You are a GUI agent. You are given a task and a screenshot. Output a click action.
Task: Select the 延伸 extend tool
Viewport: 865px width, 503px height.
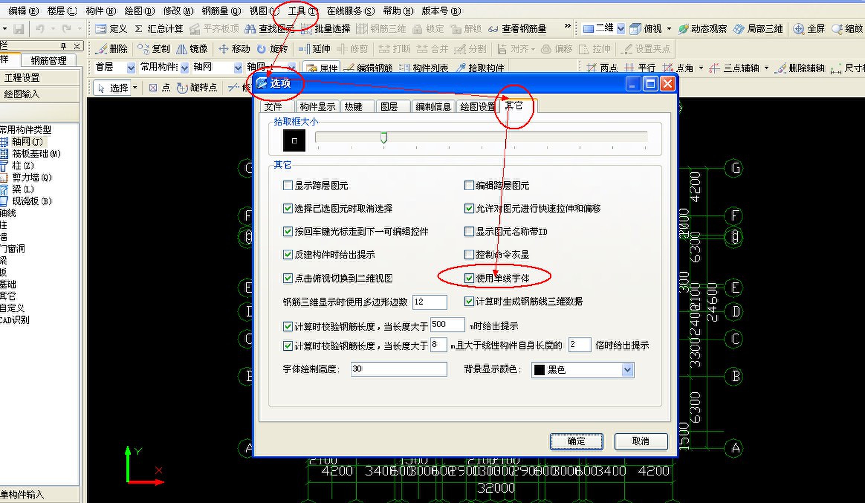(314, 49)
